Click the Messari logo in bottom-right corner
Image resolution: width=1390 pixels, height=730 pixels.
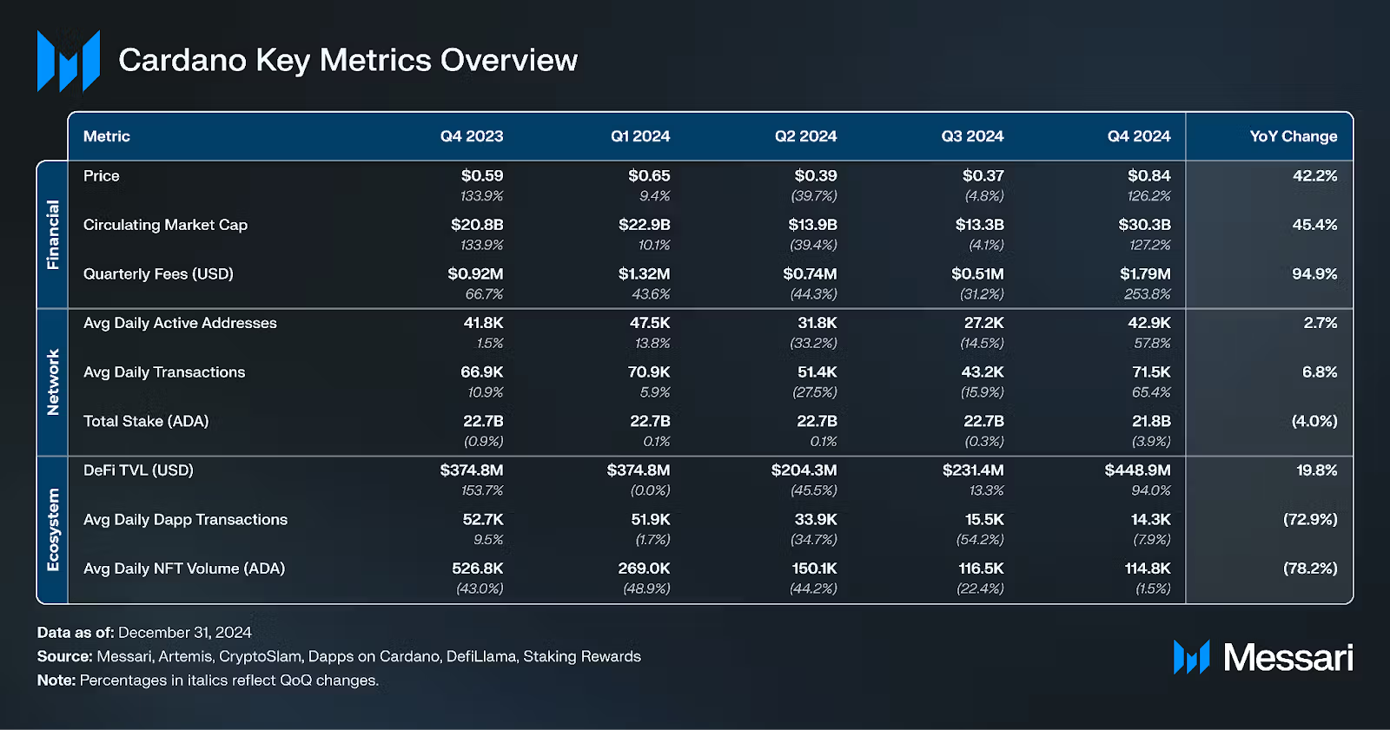click(x=1262, y=658)
